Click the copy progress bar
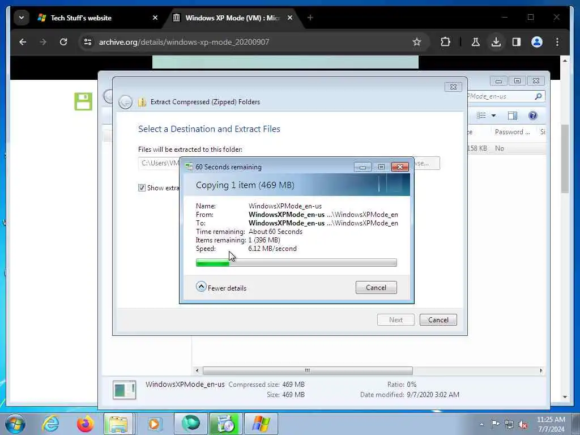The height and width of the screenshot is (435, 580). click(x=296, y=263)
